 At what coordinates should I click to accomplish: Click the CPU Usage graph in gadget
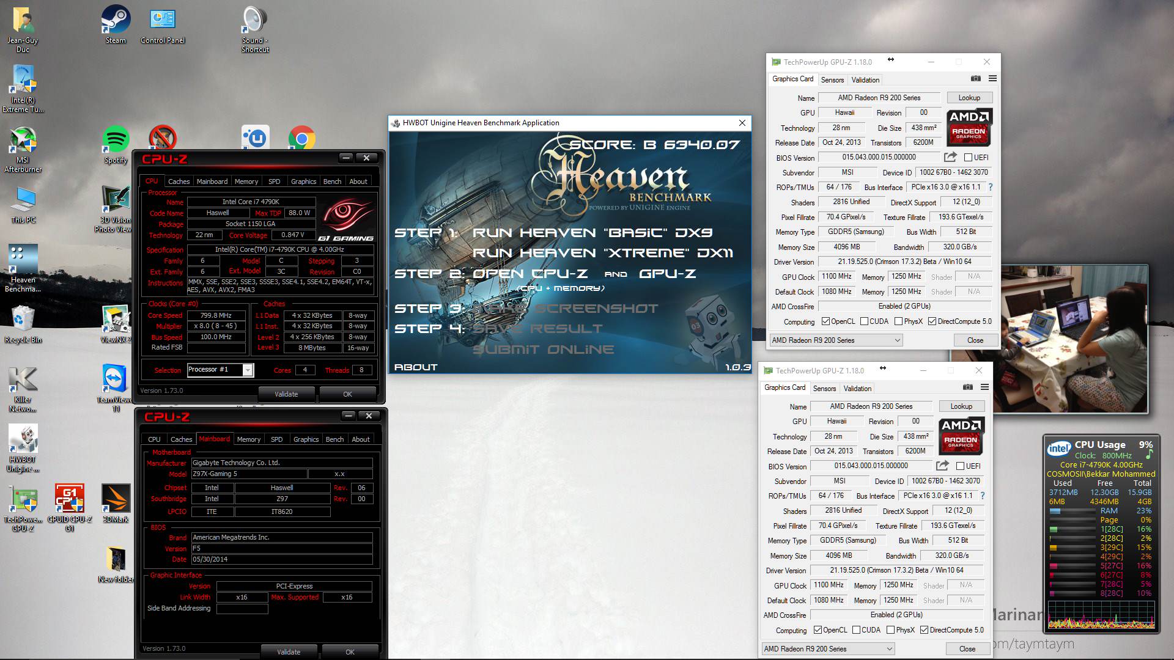point(1101,615)
